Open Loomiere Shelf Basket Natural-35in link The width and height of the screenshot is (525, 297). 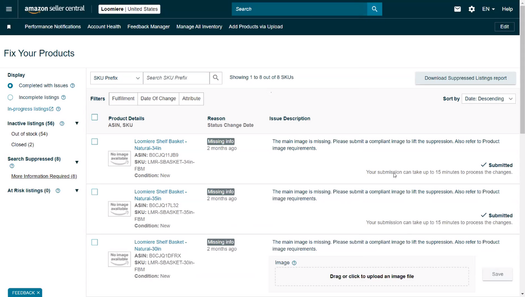[161, 195]
